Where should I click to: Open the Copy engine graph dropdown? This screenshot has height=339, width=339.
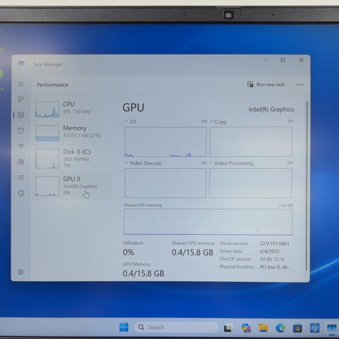pos(211,121)
